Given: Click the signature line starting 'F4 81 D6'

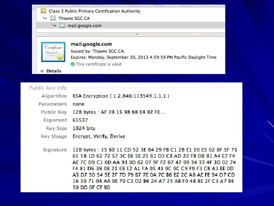Looking at the screenshot, I should point(153,169).
